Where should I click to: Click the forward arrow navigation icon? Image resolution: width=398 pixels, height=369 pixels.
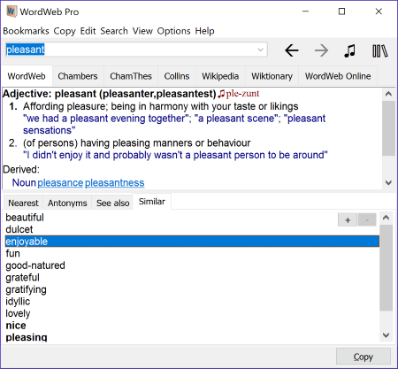[x=321, y=50]
